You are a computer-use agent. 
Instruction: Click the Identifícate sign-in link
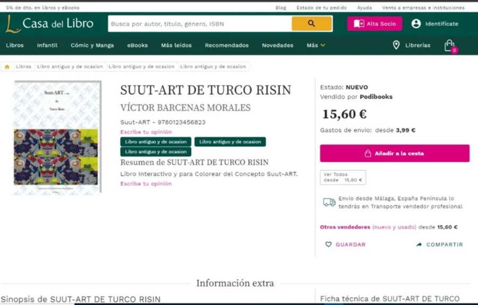[x=442, y=24]
